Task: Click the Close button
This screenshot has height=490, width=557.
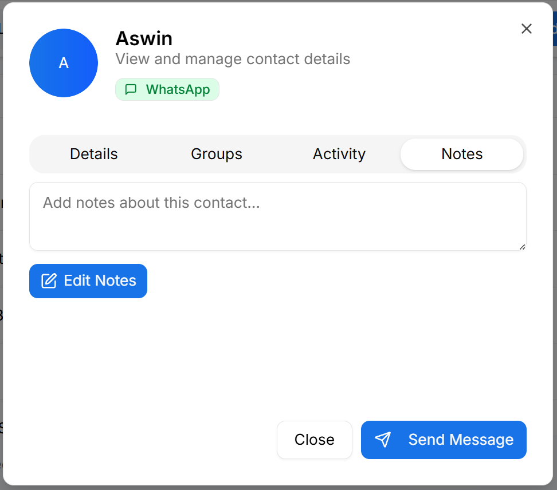Action: [314, 440]
